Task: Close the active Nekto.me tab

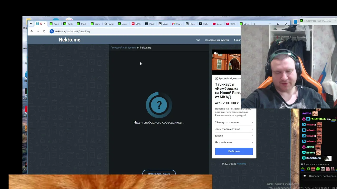Action: point(44,24)
